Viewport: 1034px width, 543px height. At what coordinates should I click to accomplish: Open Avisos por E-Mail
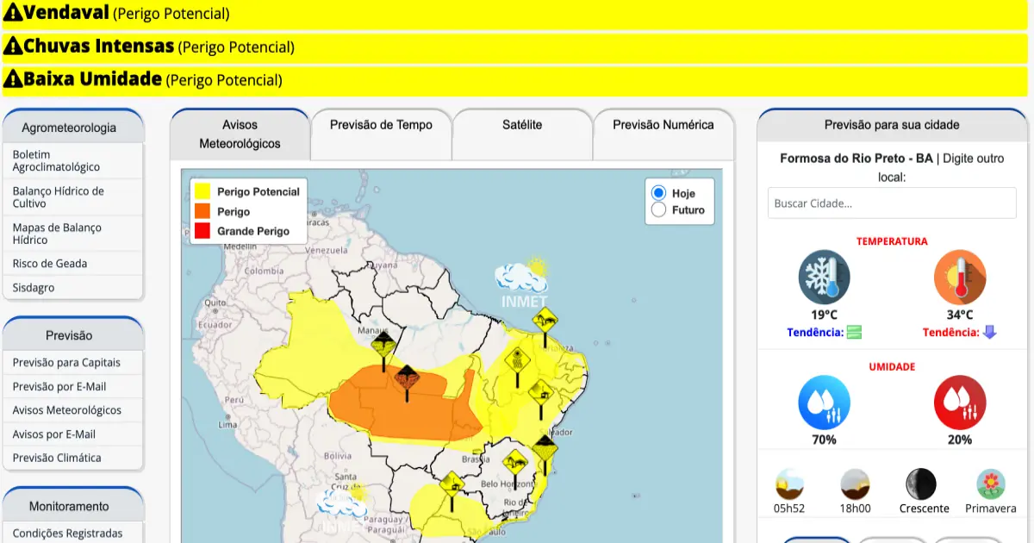point(73,434)
